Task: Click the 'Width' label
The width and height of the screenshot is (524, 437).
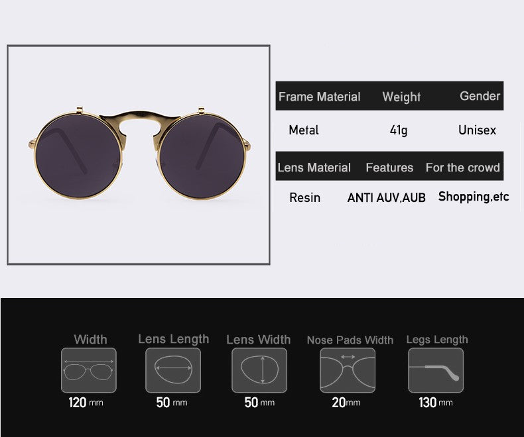Action: point(91,340)
